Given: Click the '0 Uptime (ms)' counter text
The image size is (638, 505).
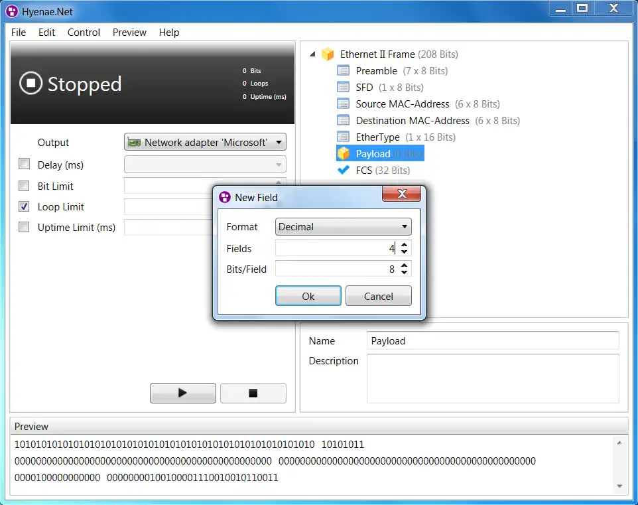Looking at the screenshot, I should click(264, 96).
